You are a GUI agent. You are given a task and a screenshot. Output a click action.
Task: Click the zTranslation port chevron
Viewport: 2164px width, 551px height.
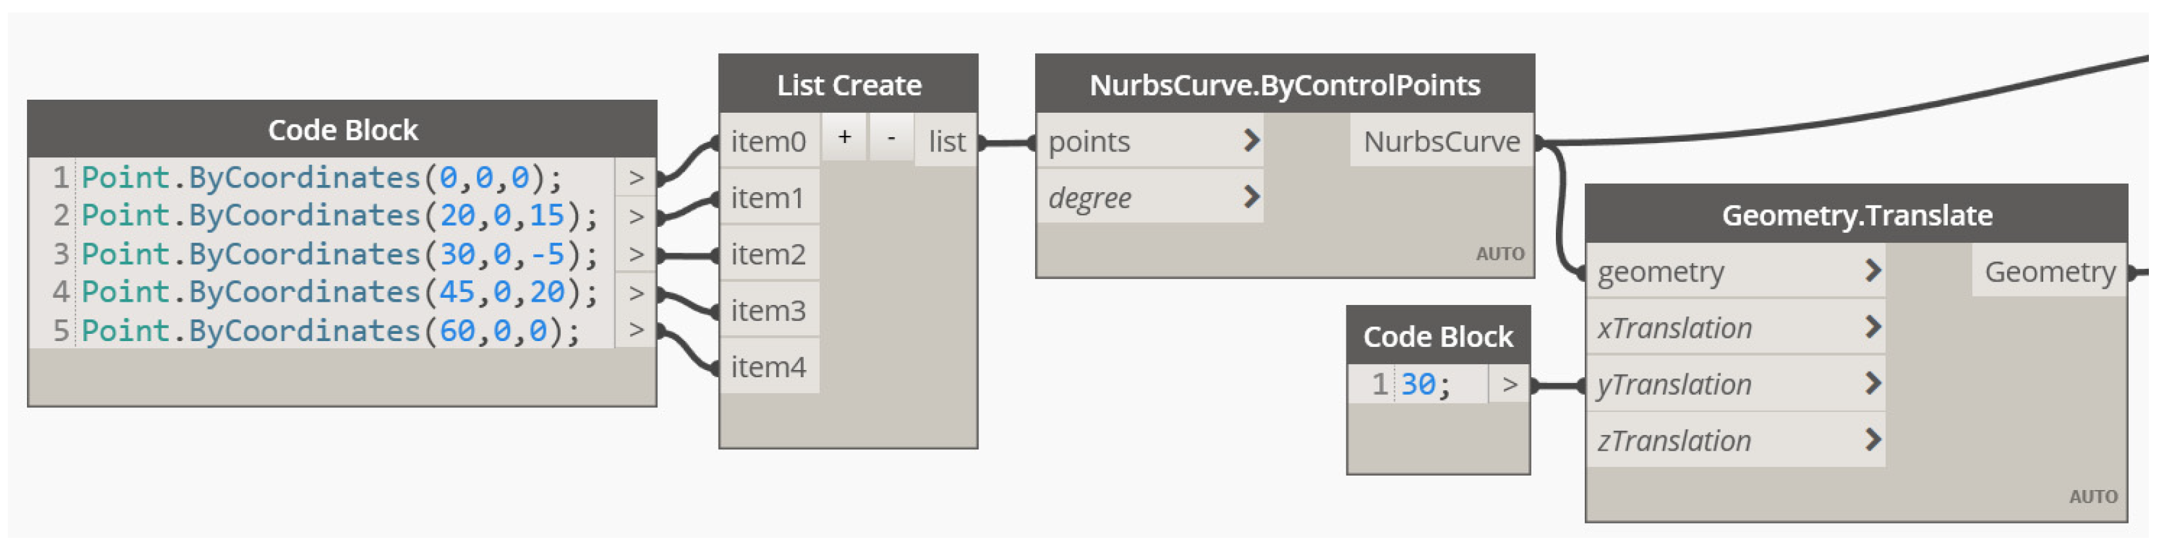click(1872, 439)
